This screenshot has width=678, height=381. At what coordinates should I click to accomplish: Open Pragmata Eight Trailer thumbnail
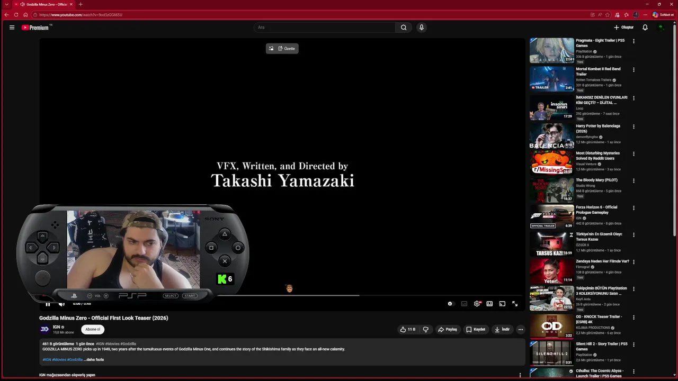click(x=551, y=50)
